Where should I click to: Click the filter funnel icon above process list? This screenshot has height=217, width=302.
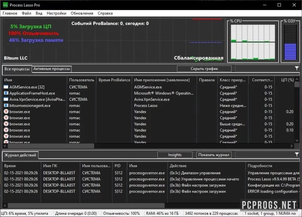(297, 68)
